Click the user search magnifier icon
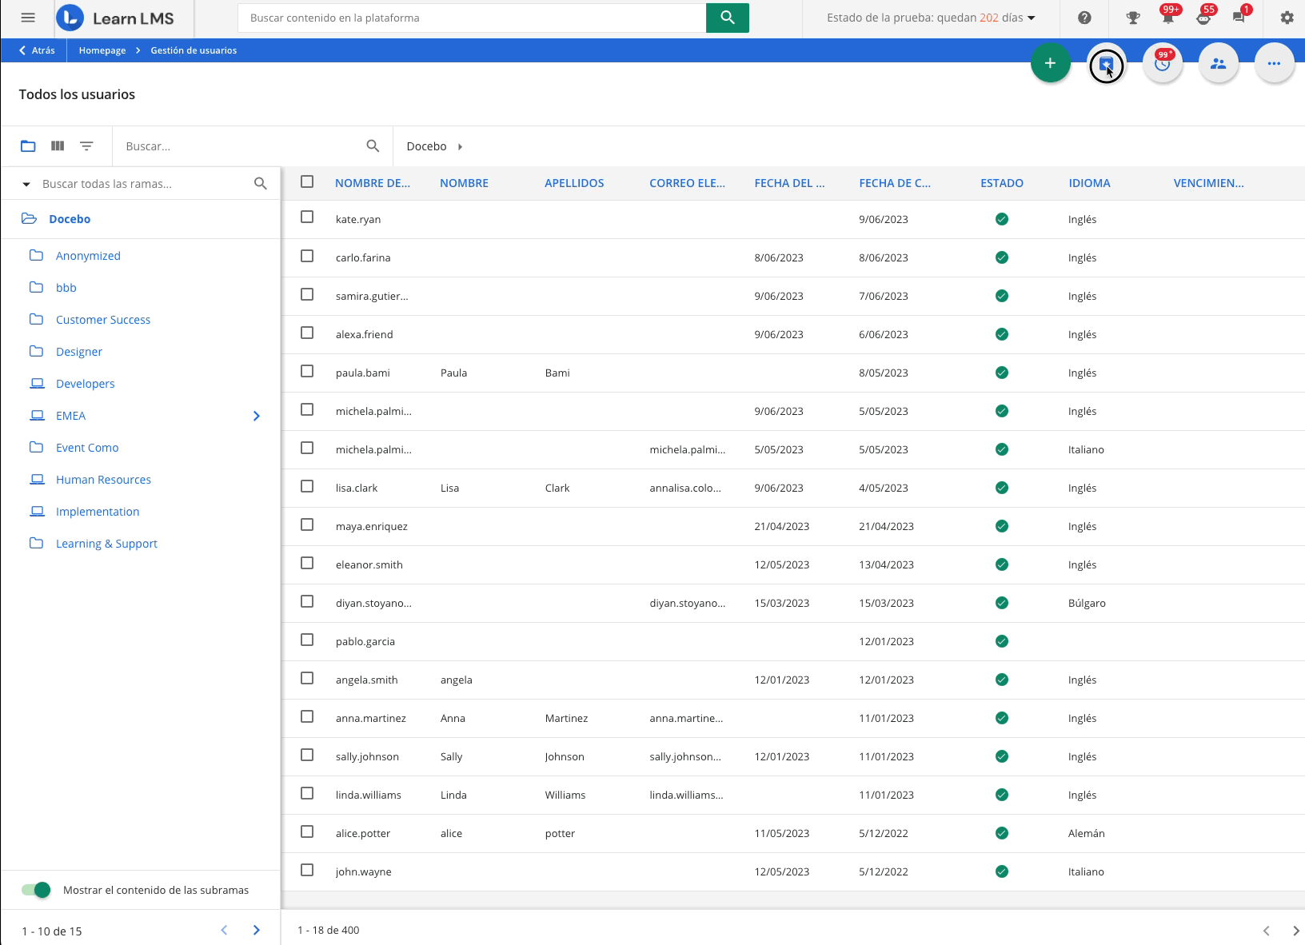 coord(373,146)
